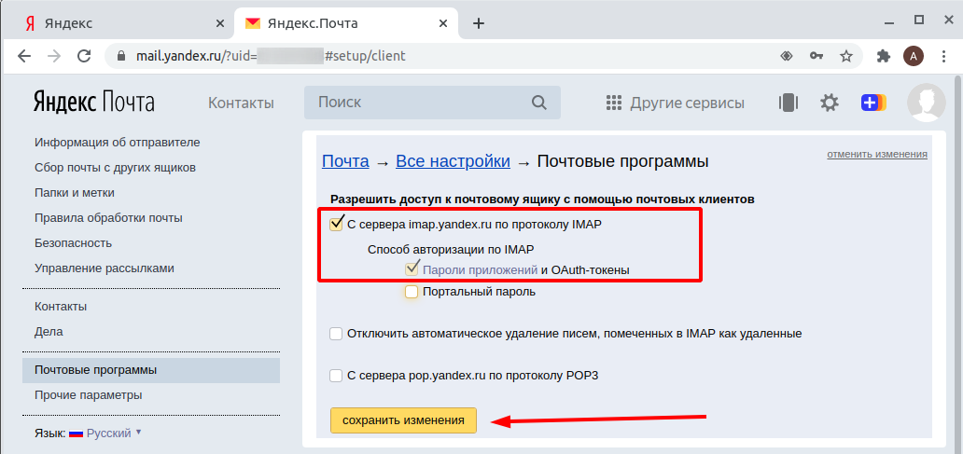Click the theme switcher icon beside the gear

tap(789, 103)
